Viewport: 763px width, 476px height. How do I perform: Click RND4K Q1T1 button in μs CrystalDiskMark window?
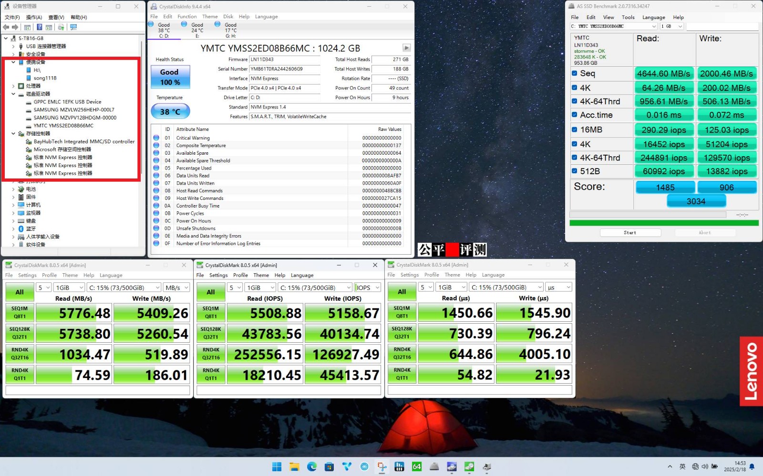click(x=402, y=374)
